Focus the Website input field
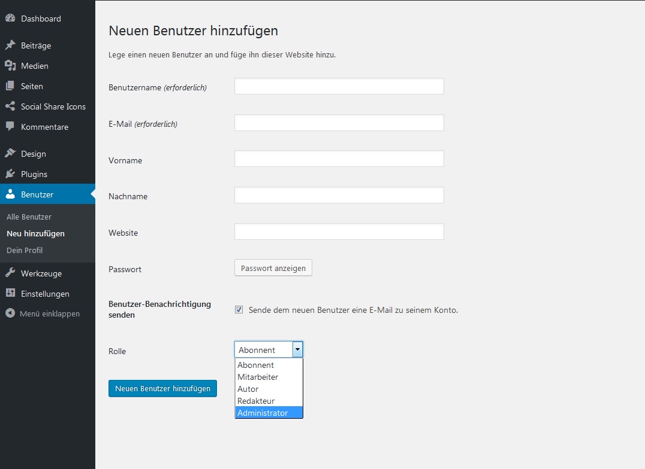 (339, 232)
